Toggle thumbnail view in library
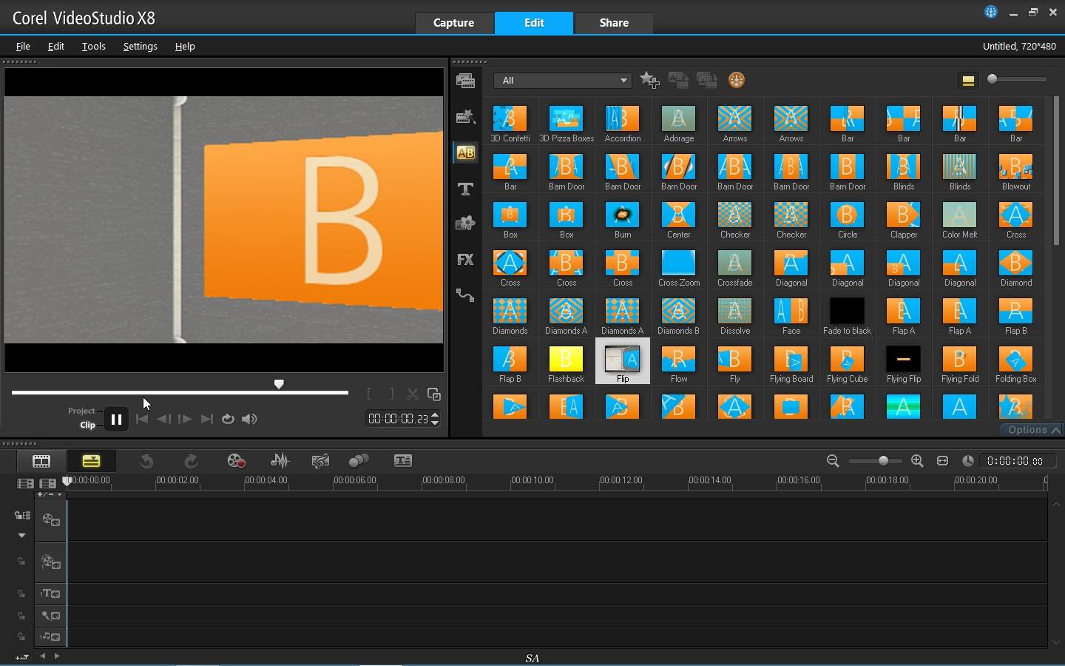Viewport: 1065px width, 666px height. point(967,81)
